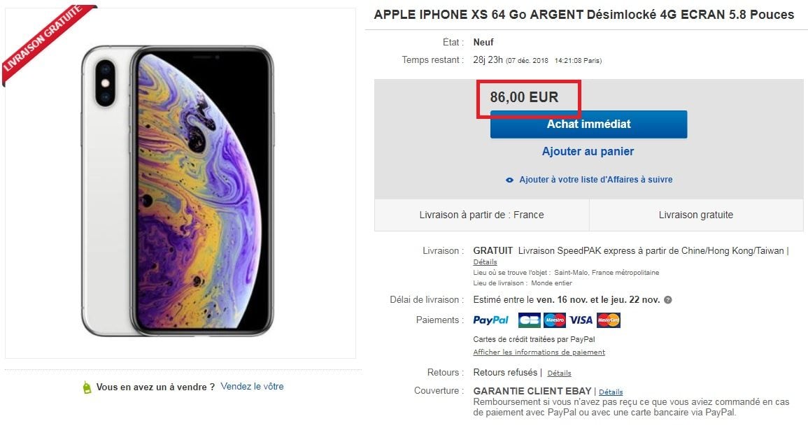Click the MasterCard icon

(609, 320)
